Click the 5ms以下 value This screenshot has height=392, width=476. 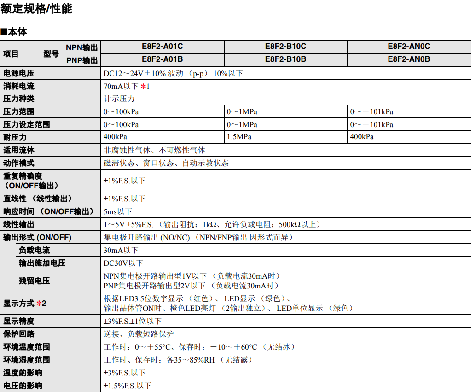pyautogui.click(x=118, y=211)
